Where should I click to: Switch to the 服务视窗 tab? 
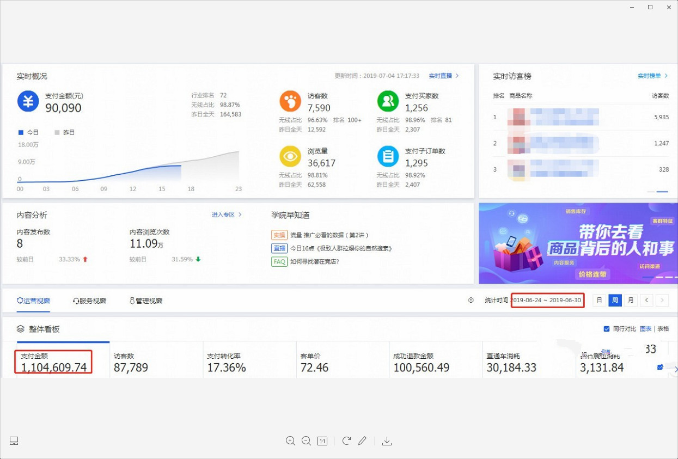coord(90,300)
